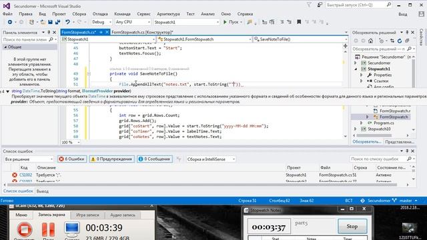Click the Save file icon in toolbar
This screenshot has height=240, width=427.
tap(50, 22)
